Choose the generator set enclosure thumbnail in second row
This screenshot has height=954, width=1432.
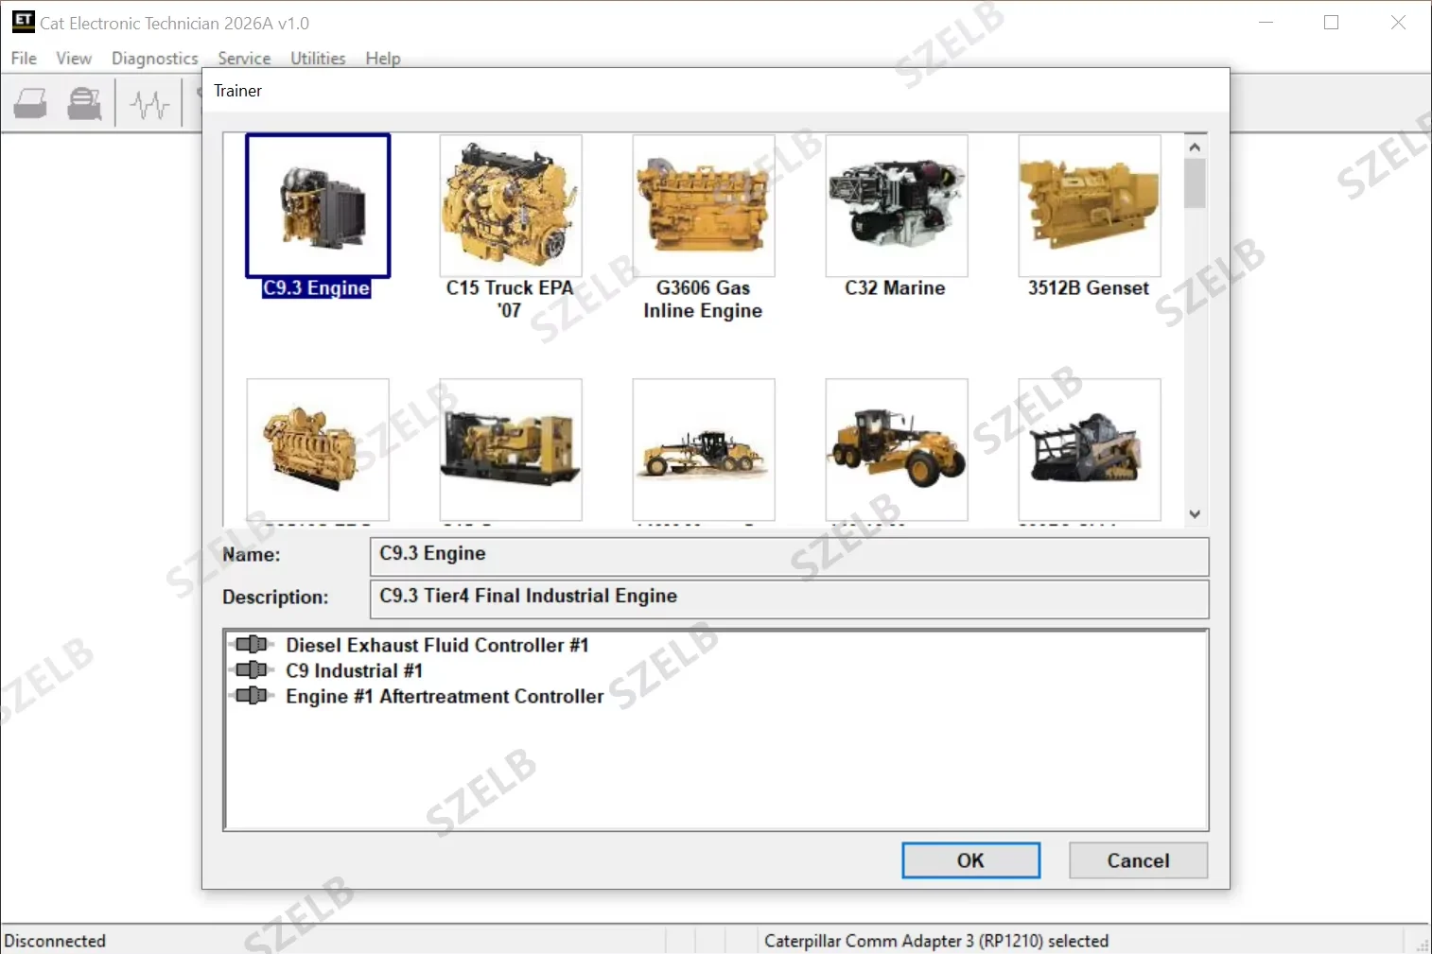click(x=511, y=450)
